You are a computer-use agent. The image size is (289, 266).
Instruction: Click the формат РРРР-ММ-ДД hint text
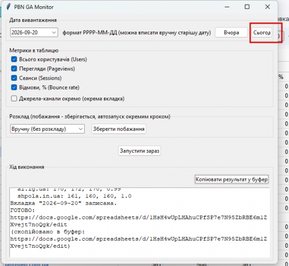click(137, 33)
